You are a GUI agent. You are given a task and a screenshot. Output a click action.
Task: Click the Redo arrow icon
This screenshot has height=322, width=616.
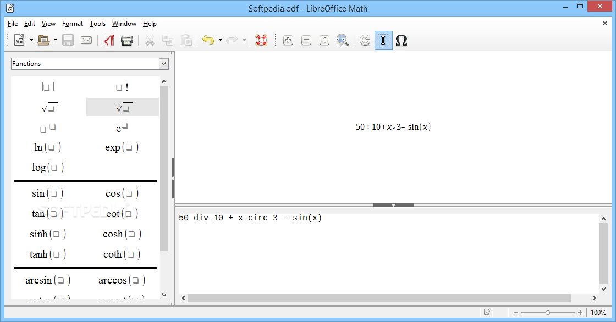pyautogui.click(x=232, y=40)
